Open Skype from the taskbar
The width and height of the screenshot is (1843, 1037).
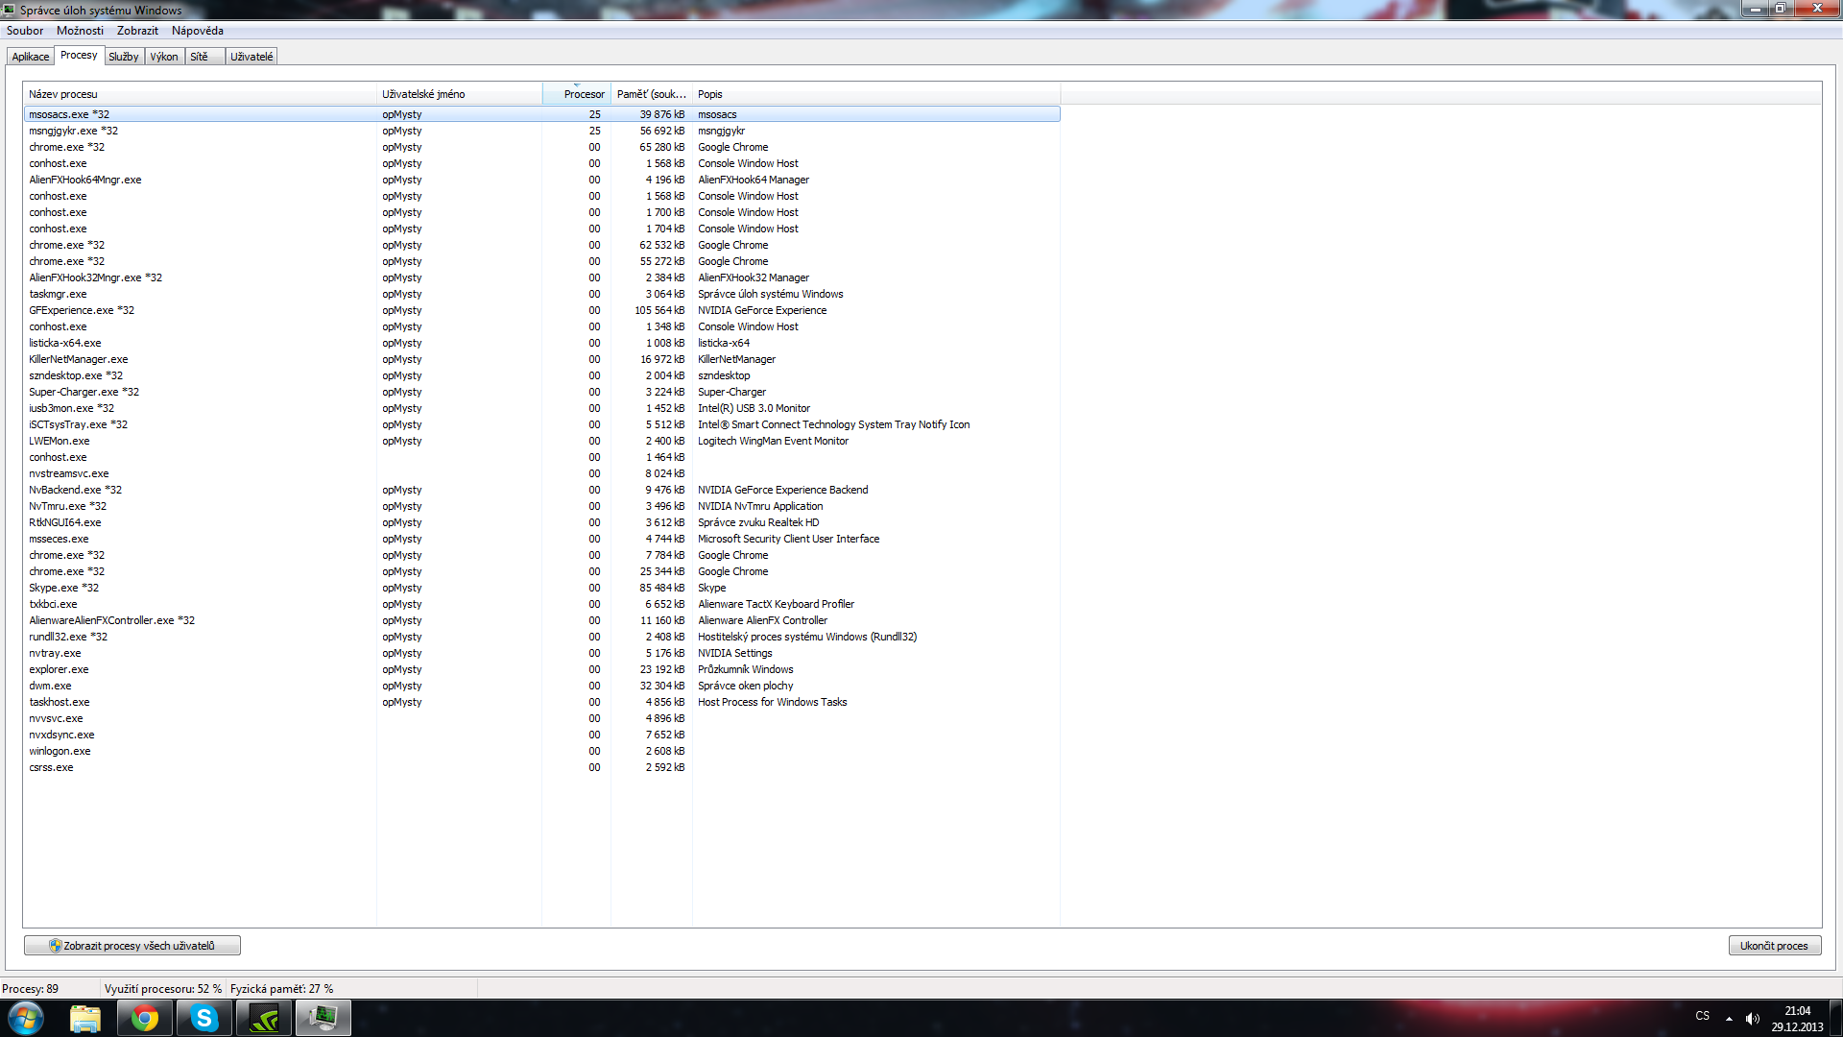click(204, 1018)
